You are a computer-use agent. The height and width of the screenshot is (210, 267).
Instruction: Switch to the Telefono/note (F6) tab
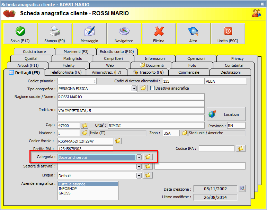tap(65, 72)
